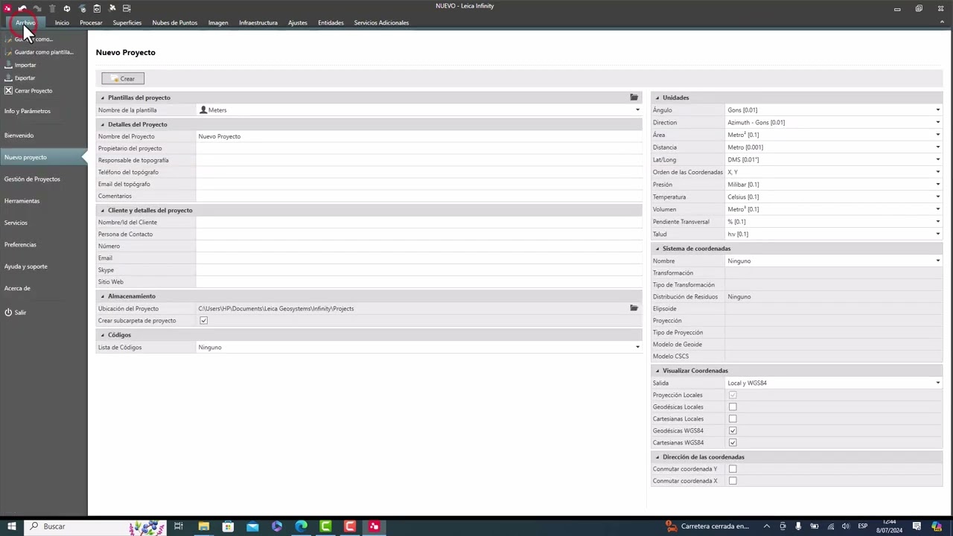Click the Cerrar Proyecto X icon

point(8,91)
